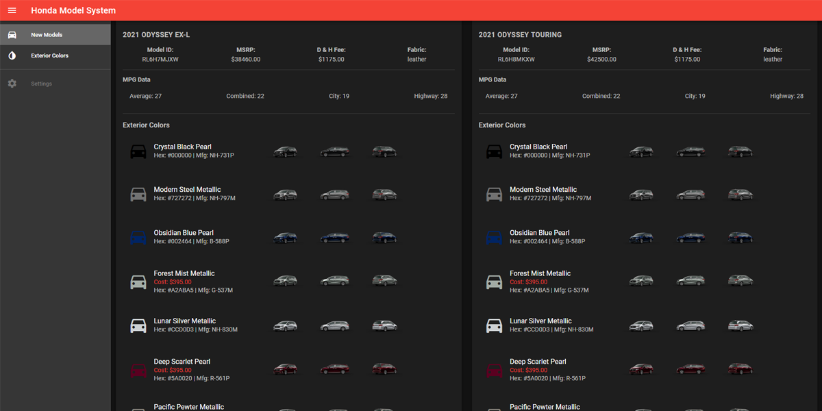
Task: Click Crystal Black Pearl car icon in Touring
Action: [x=495, y=151]
